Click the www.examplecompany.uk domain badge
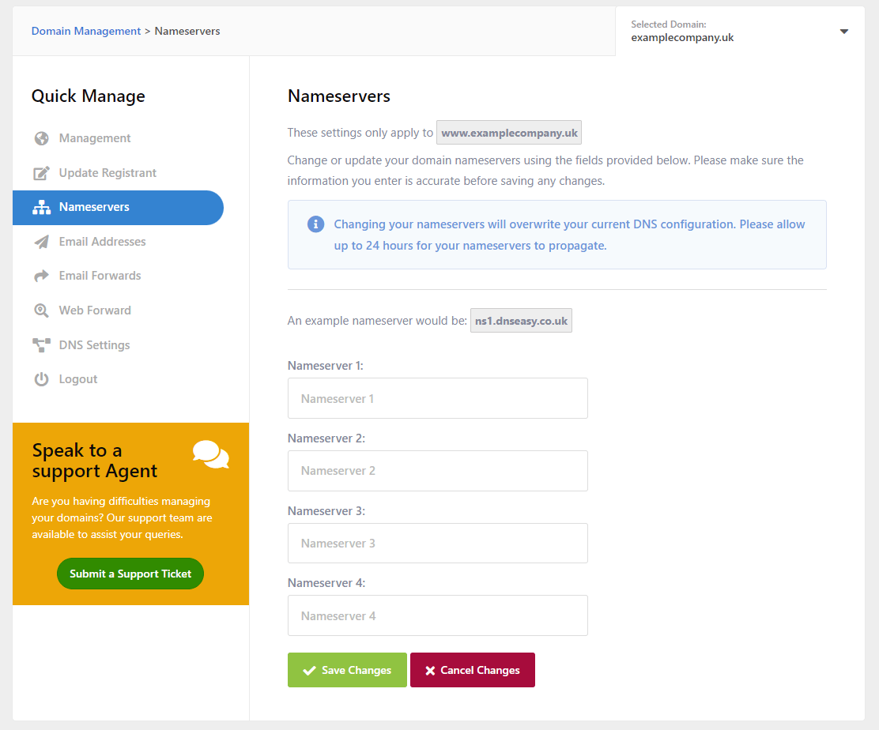The width and height of the screenshot is (879, 730). tap(509, 133)
